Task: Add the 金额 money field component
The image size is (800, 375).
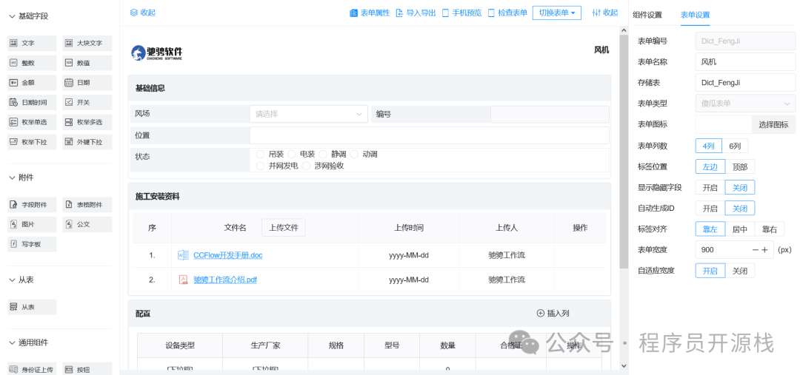Action: pyautogui.click(x=32, y=83)
